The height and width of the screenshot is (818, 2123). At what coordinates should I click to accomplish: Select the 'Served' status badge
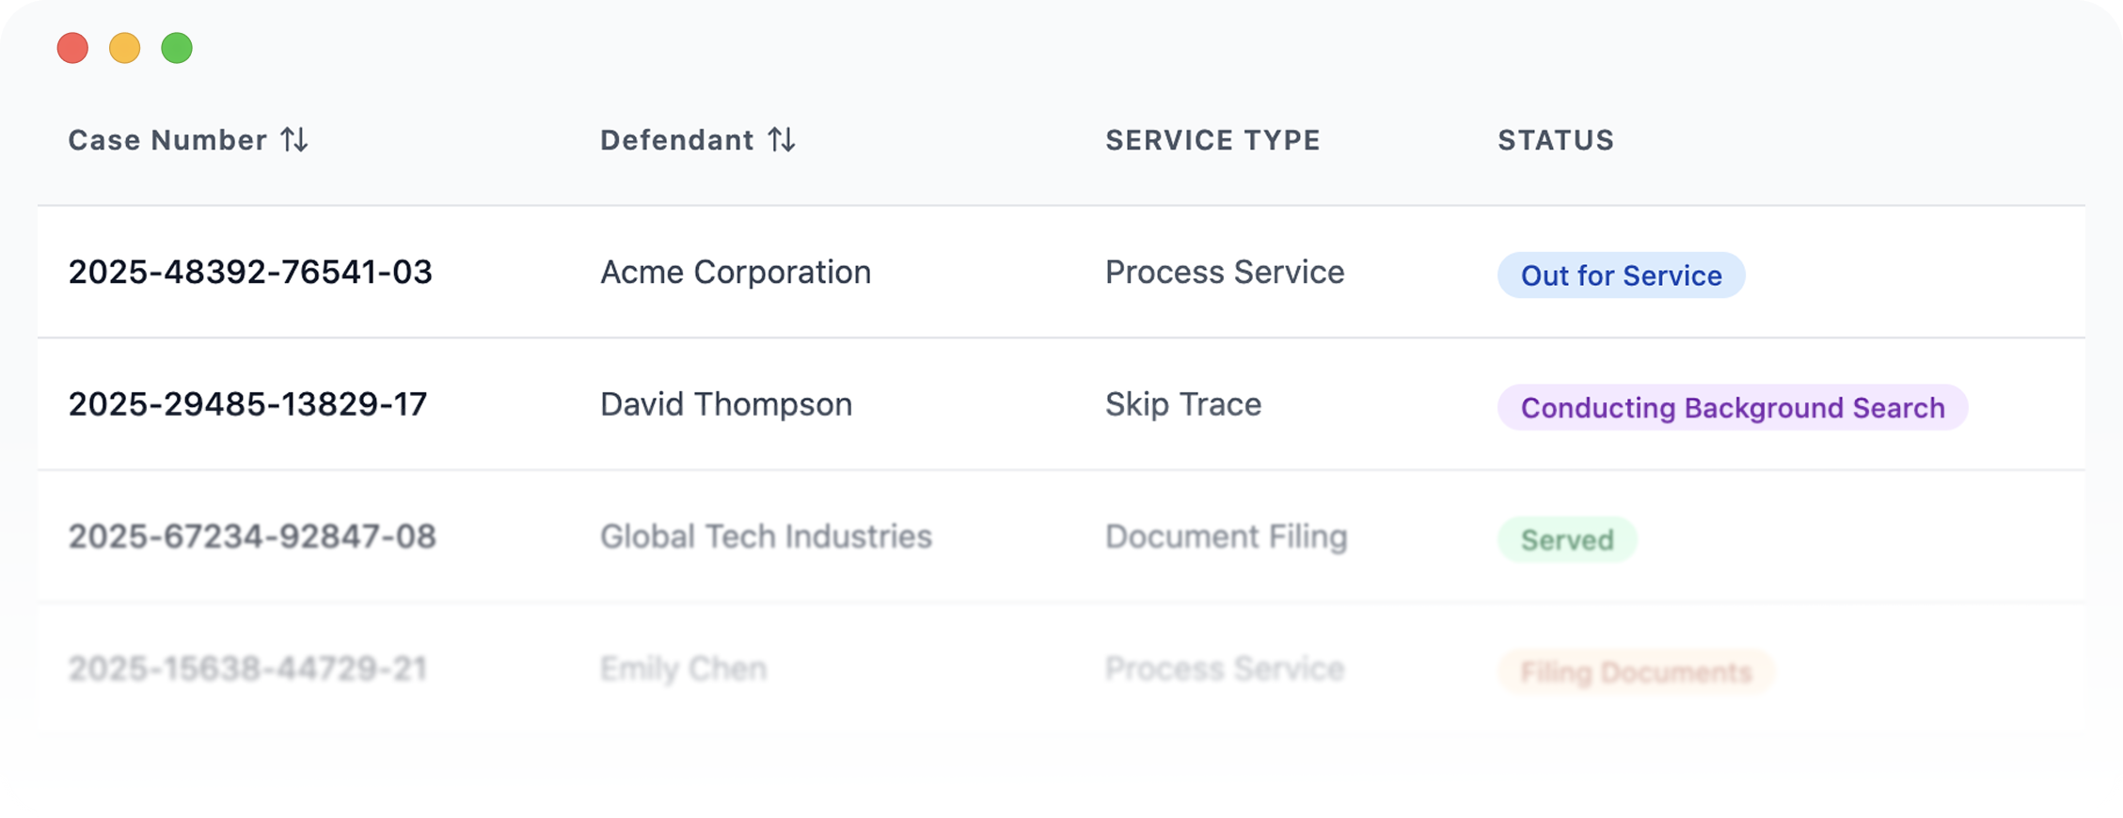[x=1566, y=539]
